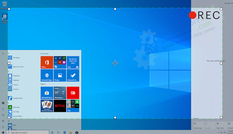This screenshot has width=233, height=134.
Task: Launch the Netflix tile
Action: click(60, 106)
